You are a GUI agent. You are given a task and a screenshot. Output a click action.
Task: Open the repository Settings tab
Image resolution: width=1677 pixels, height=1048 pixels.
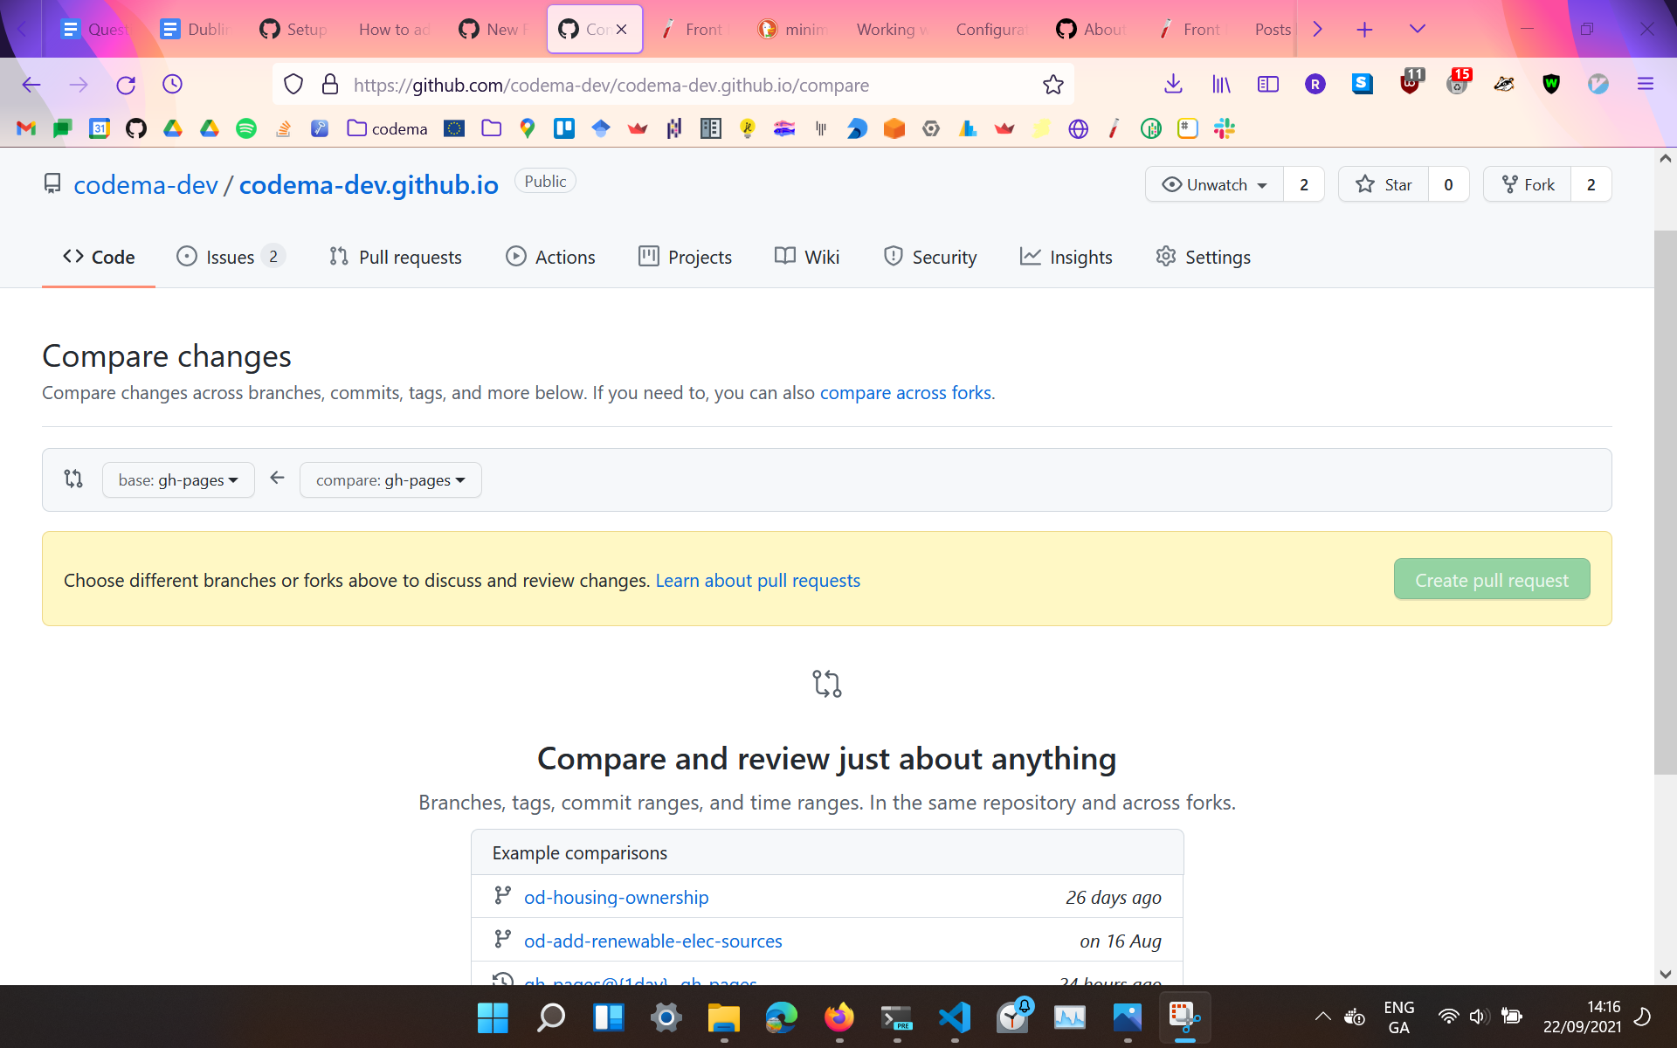coord(1203,257)
